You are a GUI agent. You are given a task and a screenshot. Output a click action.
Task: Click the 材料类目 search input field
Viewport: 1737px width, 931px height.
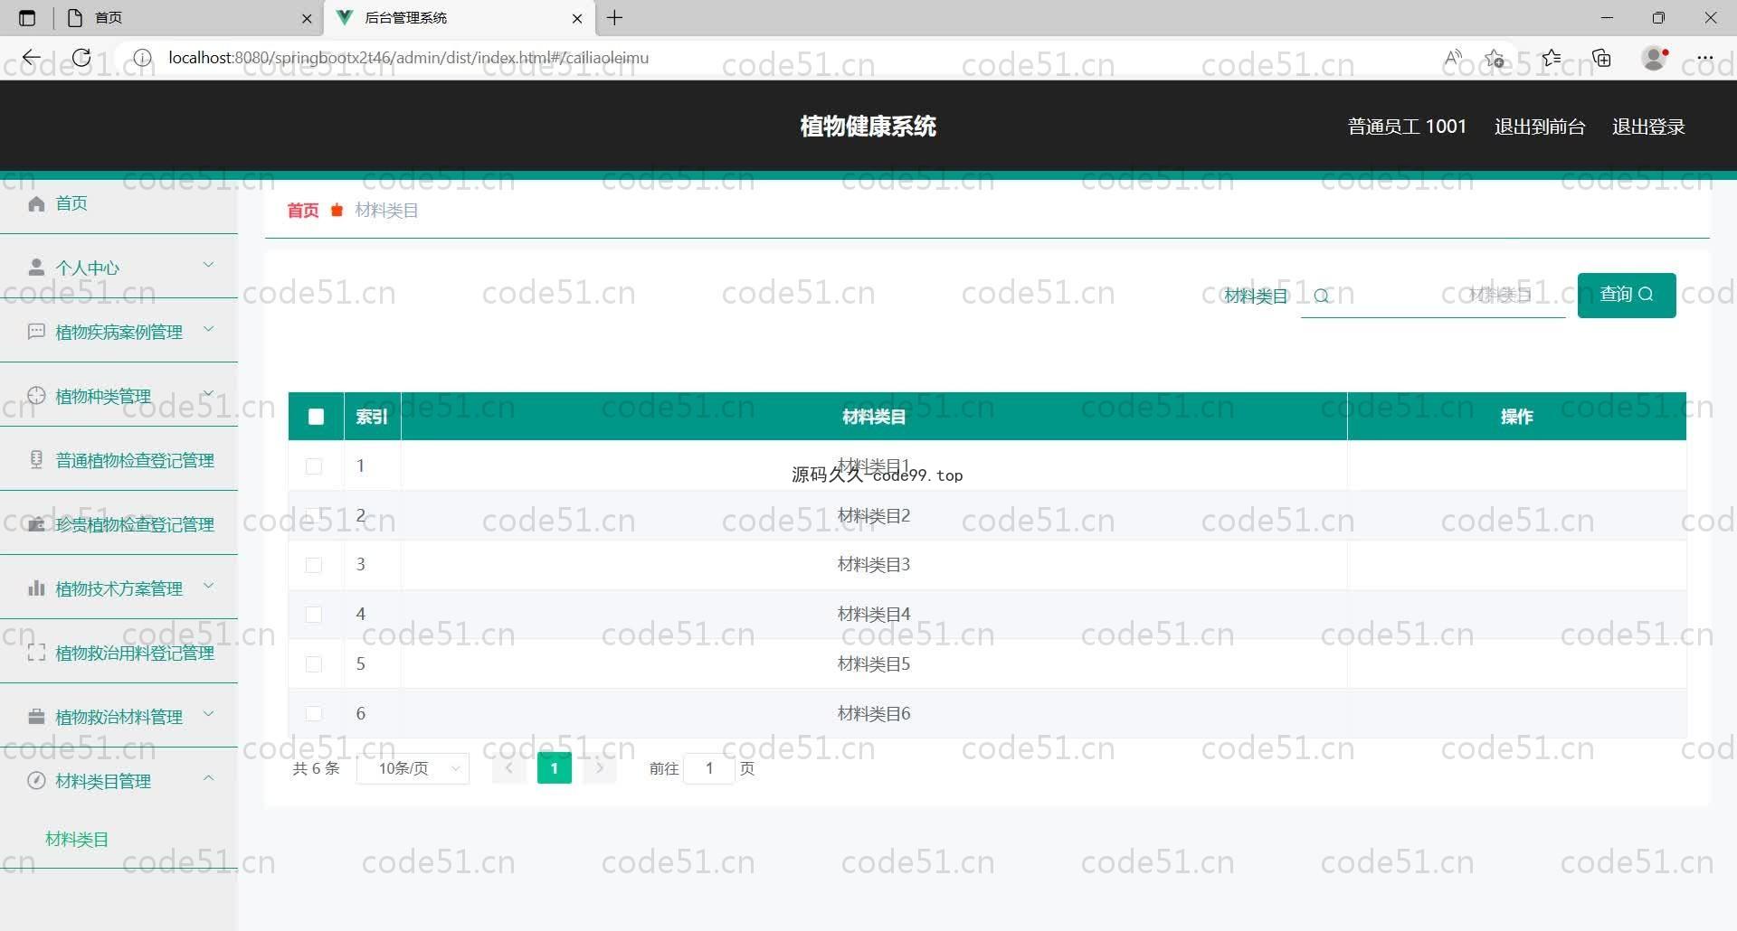(x=1433, y=296)
